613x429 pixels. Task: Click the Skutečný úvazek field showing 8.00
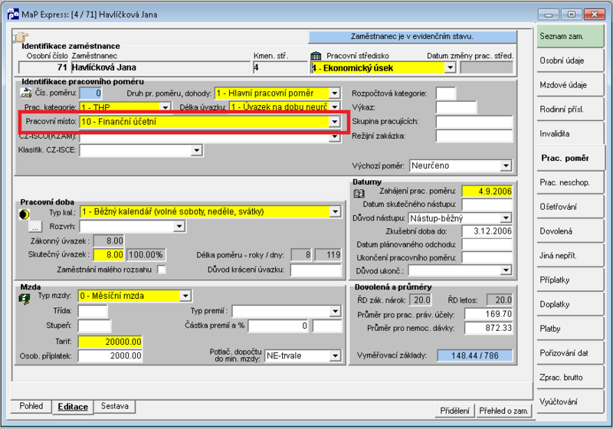109,255
